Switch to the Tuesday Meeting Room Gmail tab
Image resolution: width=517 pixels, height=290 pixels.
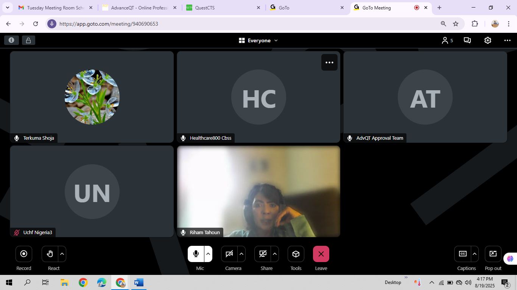click(x=55, y=8)
